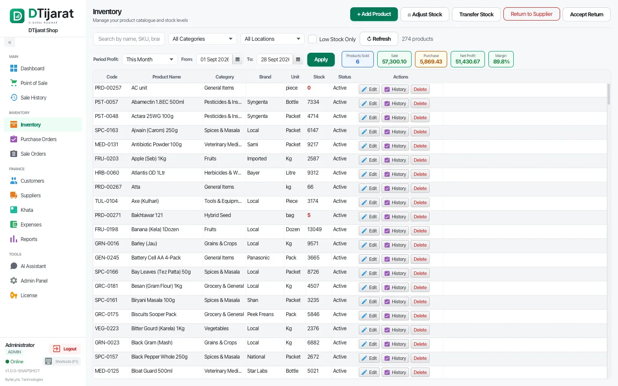Apply the period profit date filter
Viewport: 618px width, 386px height.
[321, 60]
